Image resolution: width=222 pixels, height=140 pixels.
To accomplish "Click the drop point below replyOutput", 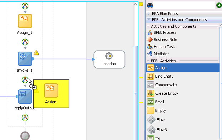I will click(x=25, y=118).
